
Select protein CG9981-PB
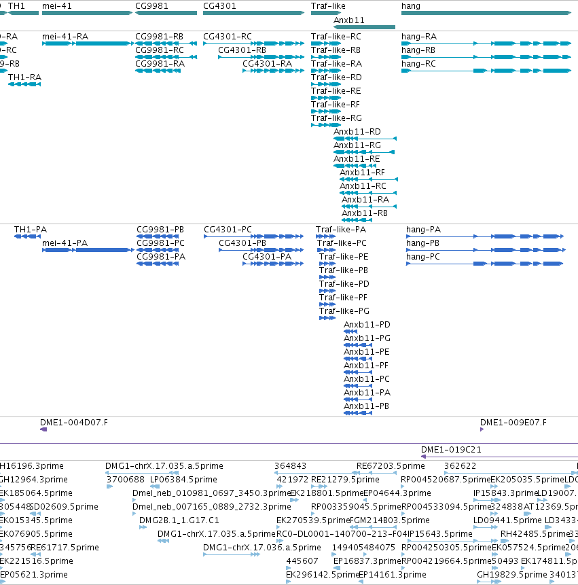point(158,236)
